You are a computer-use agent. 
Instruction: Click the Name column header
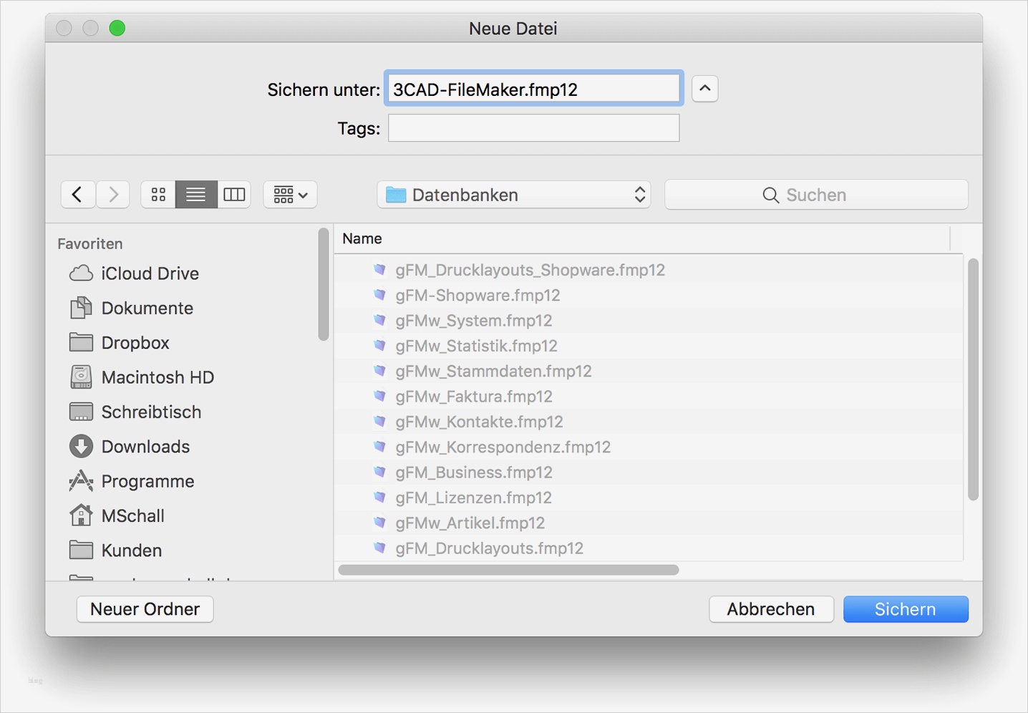362,239
